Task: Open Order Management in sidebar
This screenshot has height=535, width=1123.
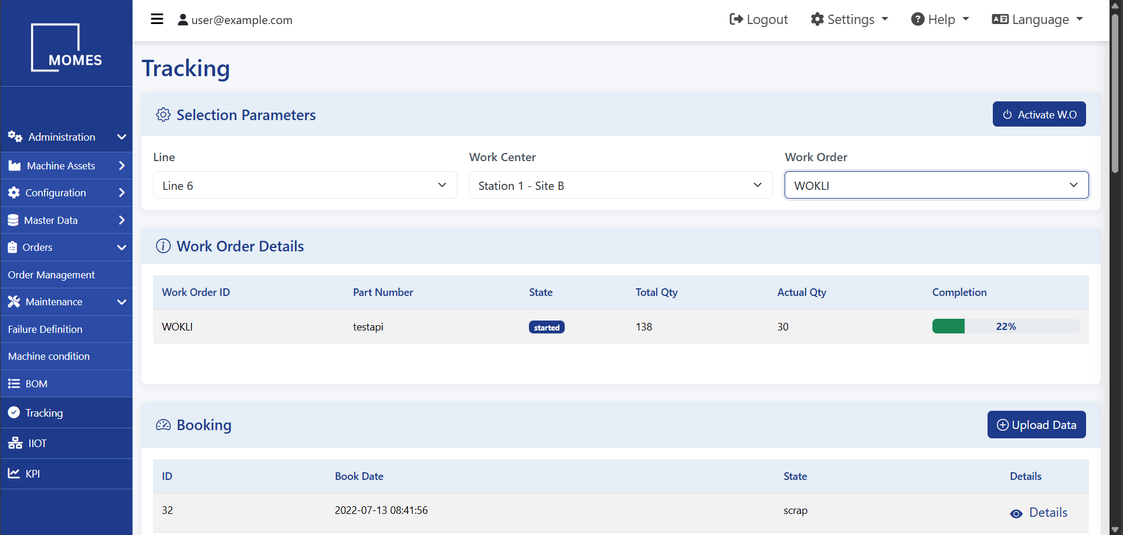Action: point(66,275)
